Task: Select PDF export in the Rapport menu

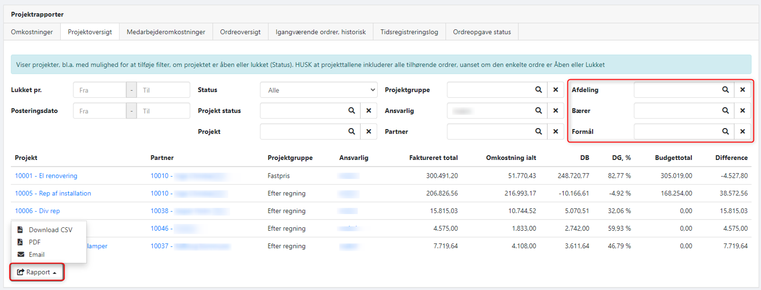Action: (34, 242)
